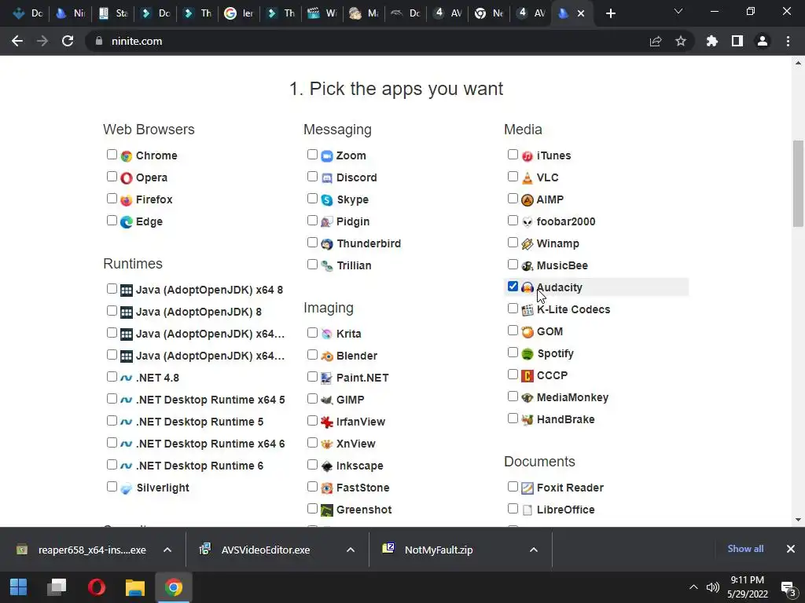Click the MediaMonkey label
805x603 pixels.
(572, 397)
